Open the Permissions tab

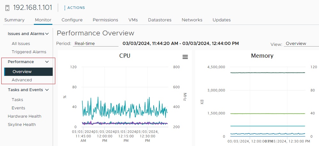point(105,20)
